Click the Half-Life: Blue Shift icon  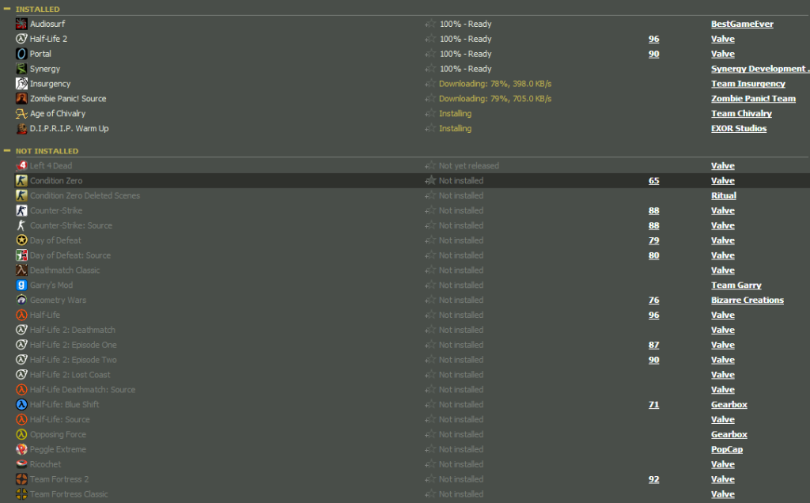[x=21, y=405]
